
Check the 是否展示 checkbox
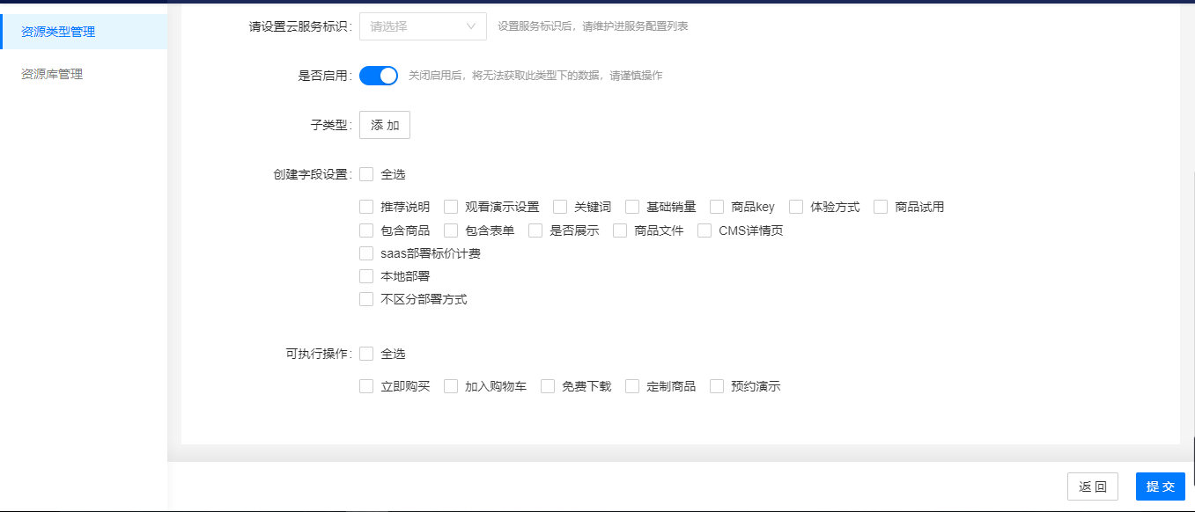(536, 230)
